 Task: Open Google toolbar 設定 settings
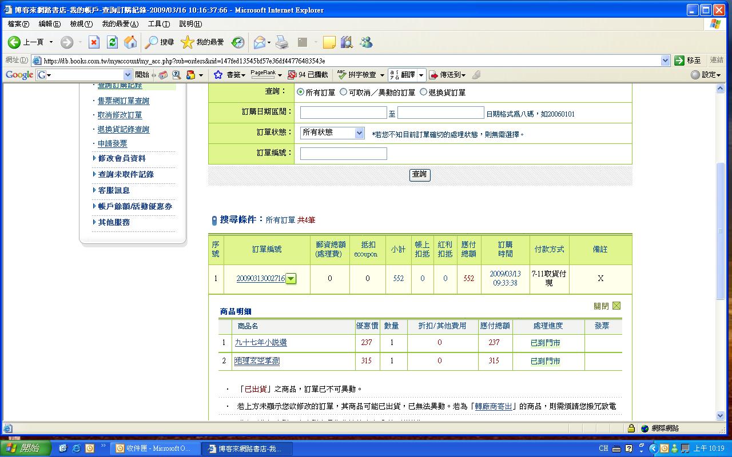point(706,75)
